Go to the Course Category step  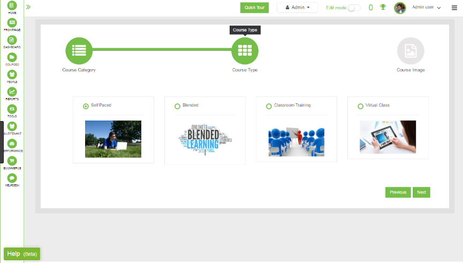click(79, 51)
